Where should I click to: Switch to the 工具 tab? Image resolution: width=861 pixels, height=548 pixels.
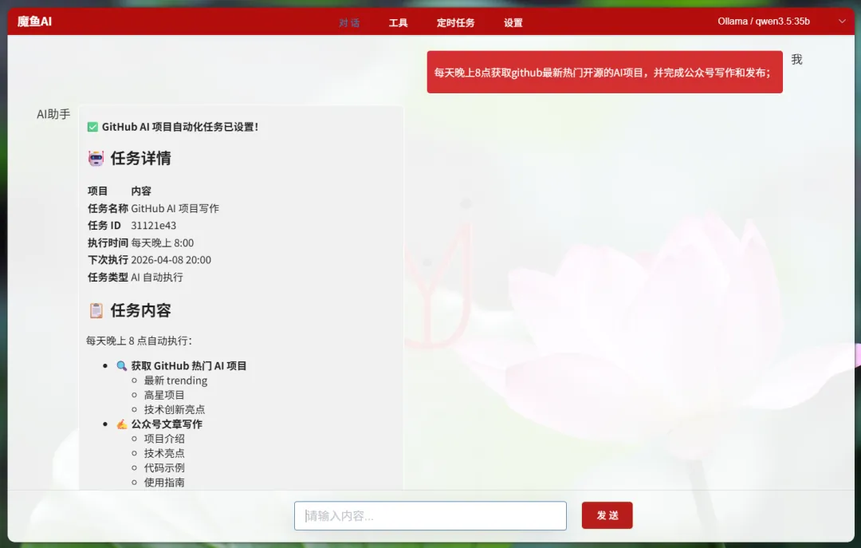(398, 22)
